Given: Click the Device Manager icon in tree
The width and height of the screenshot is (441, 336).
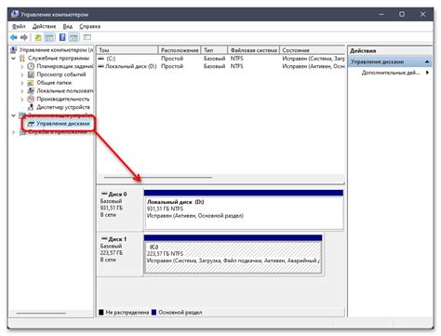Looking at the screenshot, I should [x=31, y=107].
